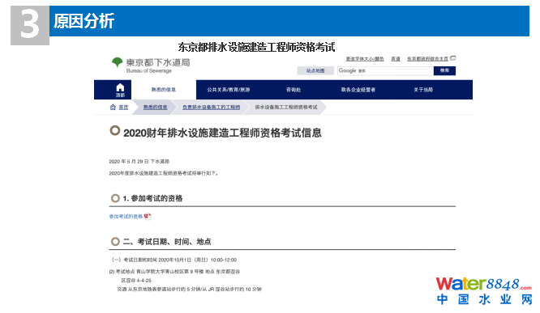Follow the 负责排水设备施工的工程师 breadcrumb link
Screen dimensions: 540x313
point(211,108)
